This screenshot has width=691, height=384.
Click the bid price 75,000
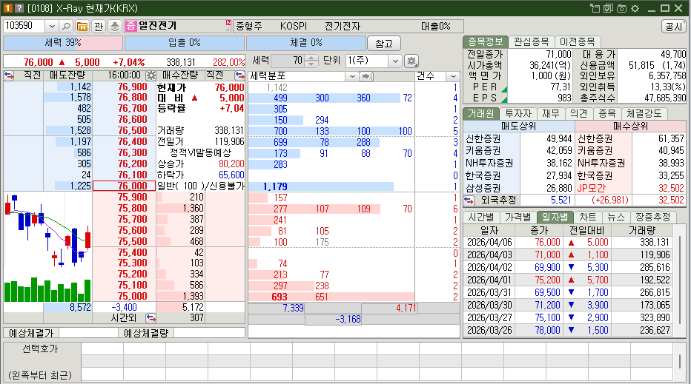click(132, 297)
